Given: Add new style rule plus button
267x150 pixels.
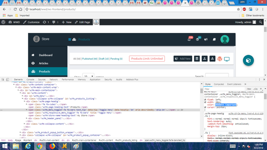Looking at the screenshot, I should pyautogui.click(x=261, y=89).
